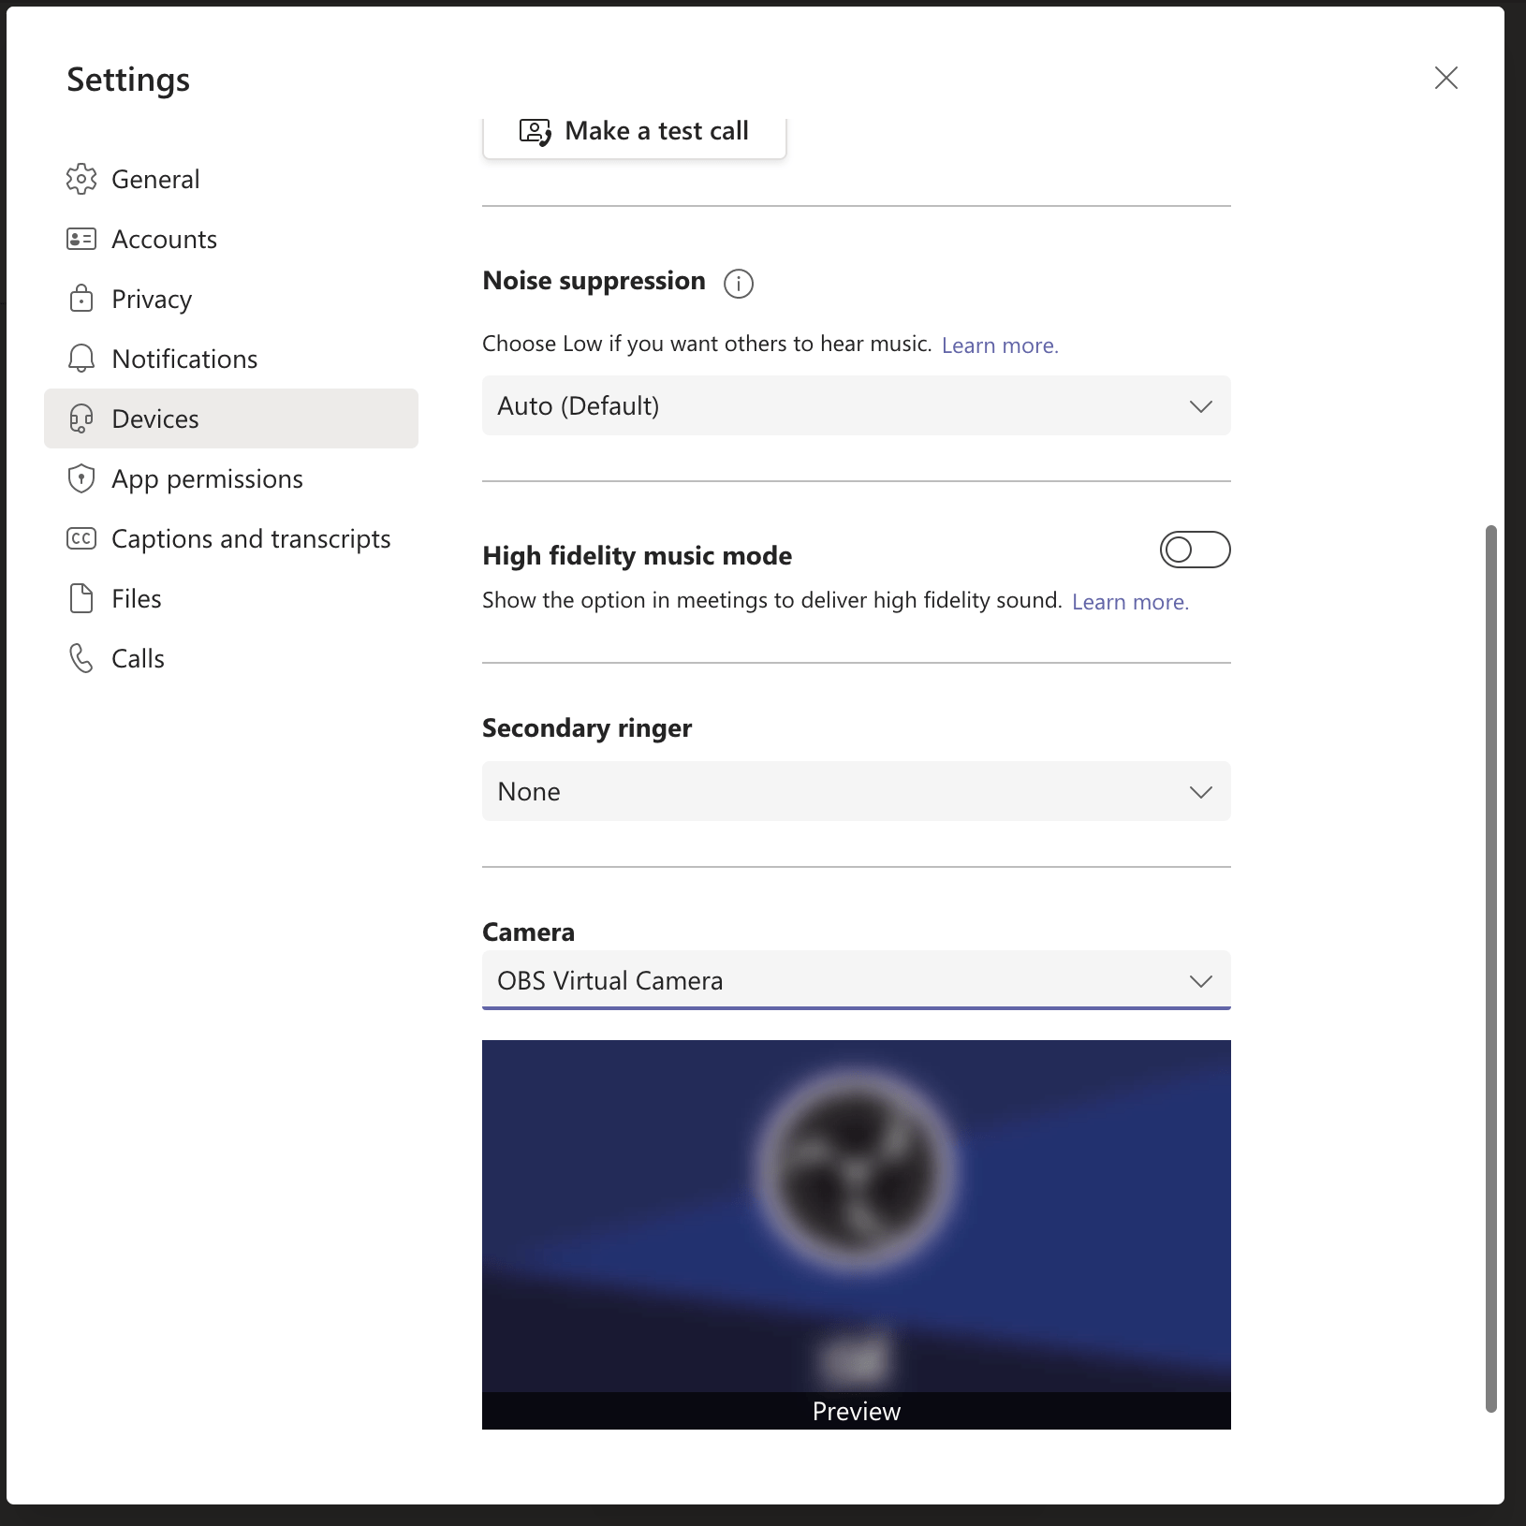1526x1526 pixels.
Task: Click the settings panel vertical scrollbar
Action: point(1490,968)
